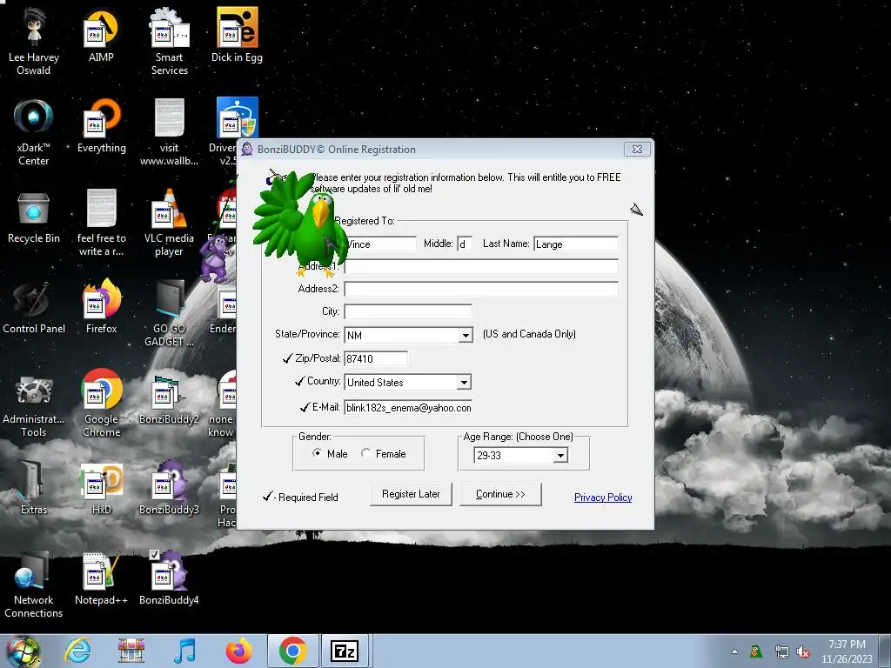Open the Smart Services shortcut
Screen dimensions: 891x668
click(x=169, y=42)
